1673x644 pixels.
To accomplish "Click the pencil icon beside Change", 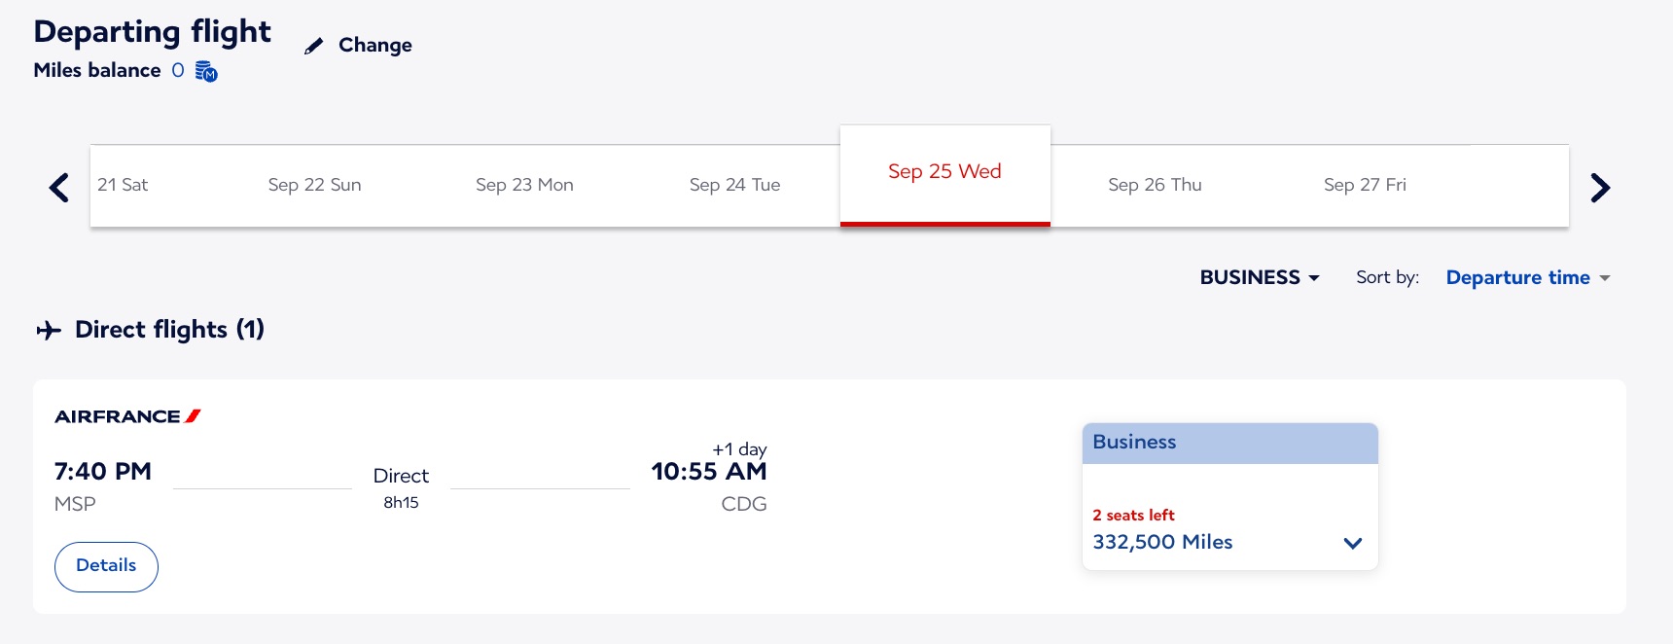I will tap(313, 45).
